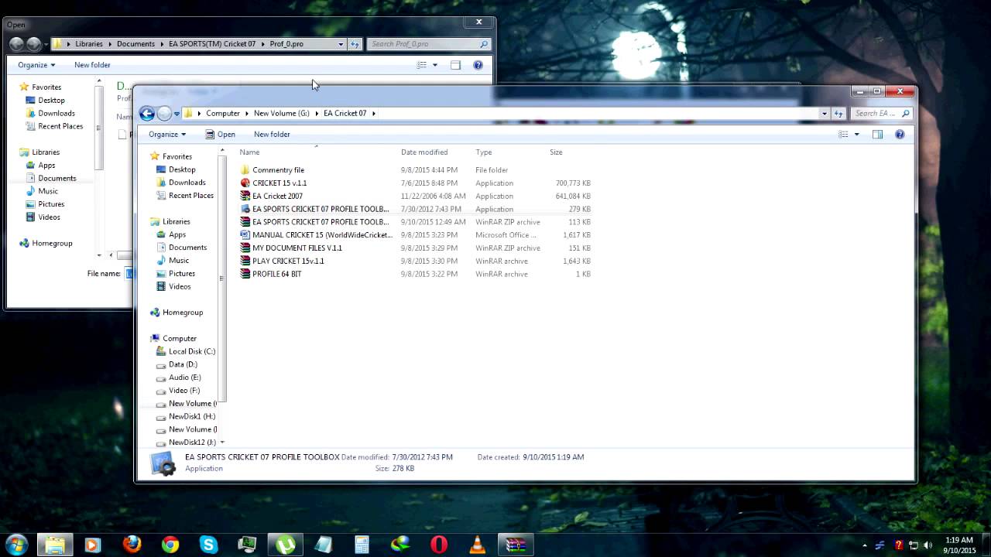Click the volume icon in system tray
991x557 pixels.
929,545
